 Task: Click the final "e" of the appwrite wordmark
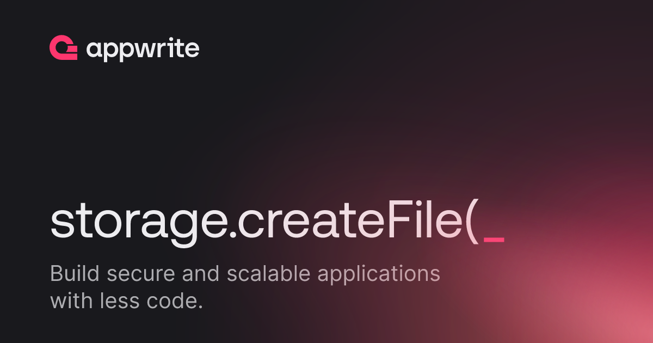(x=192, y=50)
